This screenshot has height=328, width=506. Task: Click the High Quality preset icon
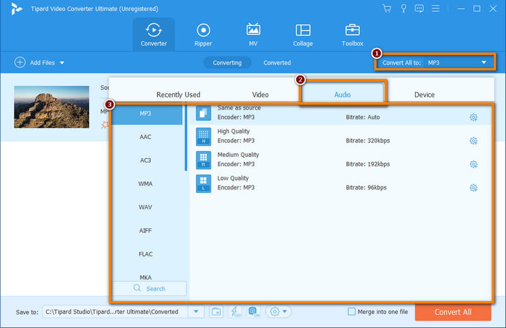[203, 136]
